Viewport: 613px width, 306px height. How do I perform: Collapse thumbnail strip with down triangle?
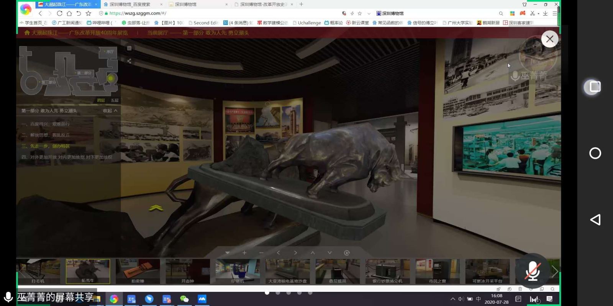click(228, 253)
